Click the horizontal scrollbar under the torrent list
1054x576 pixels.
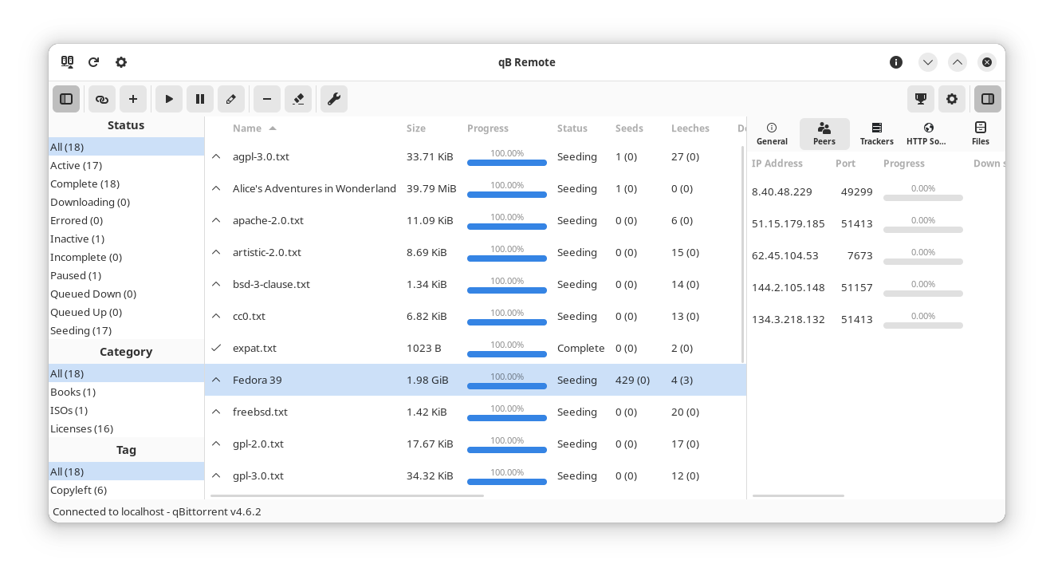[x=347, y=495]
